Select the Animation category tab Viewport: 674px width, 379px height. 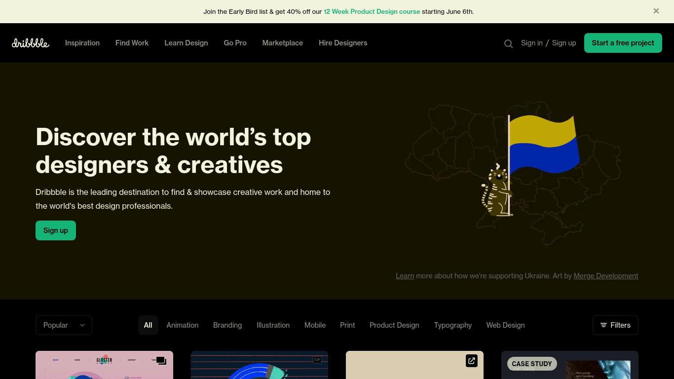[x=183, y=325]
